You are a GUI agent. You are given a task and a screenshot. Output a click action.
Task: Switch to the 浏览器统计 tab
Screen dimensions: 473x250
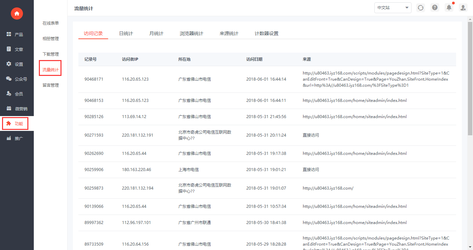(x=192, y=33)
